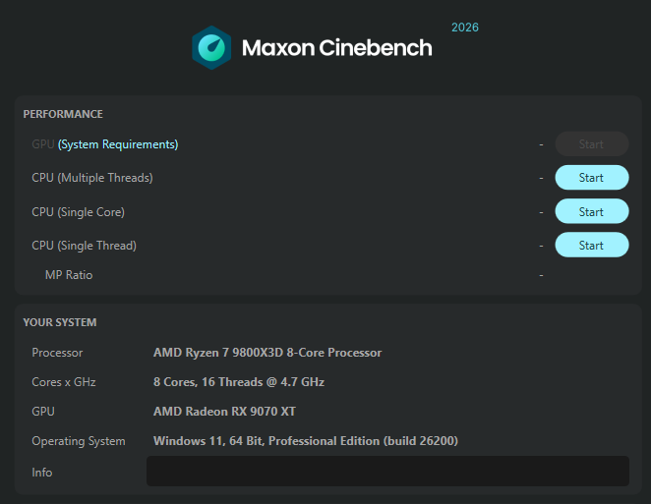
Task: Click the Operating System field label
Action: (79, 441)
